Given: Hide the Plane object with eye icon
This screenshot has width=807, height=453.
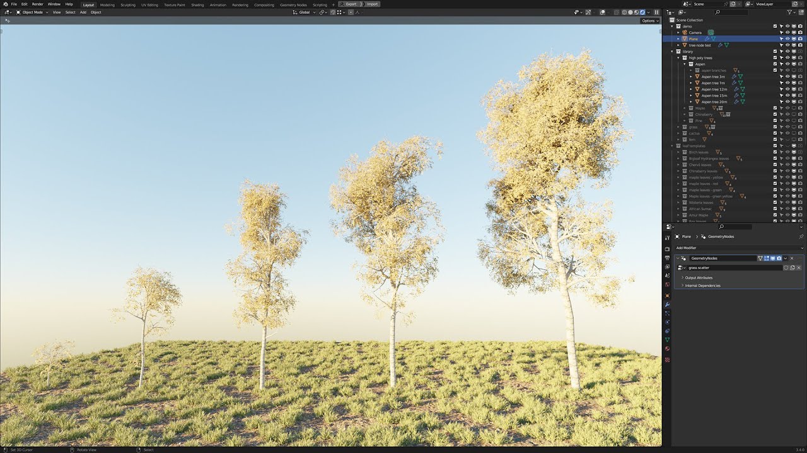Looking at the screenshot, I should (x=787, y=39).
